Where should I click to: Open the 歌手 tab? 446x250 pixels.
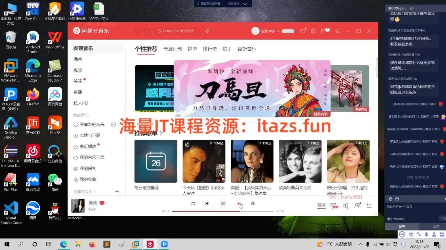pyautogui.click(x=227, y=49)
